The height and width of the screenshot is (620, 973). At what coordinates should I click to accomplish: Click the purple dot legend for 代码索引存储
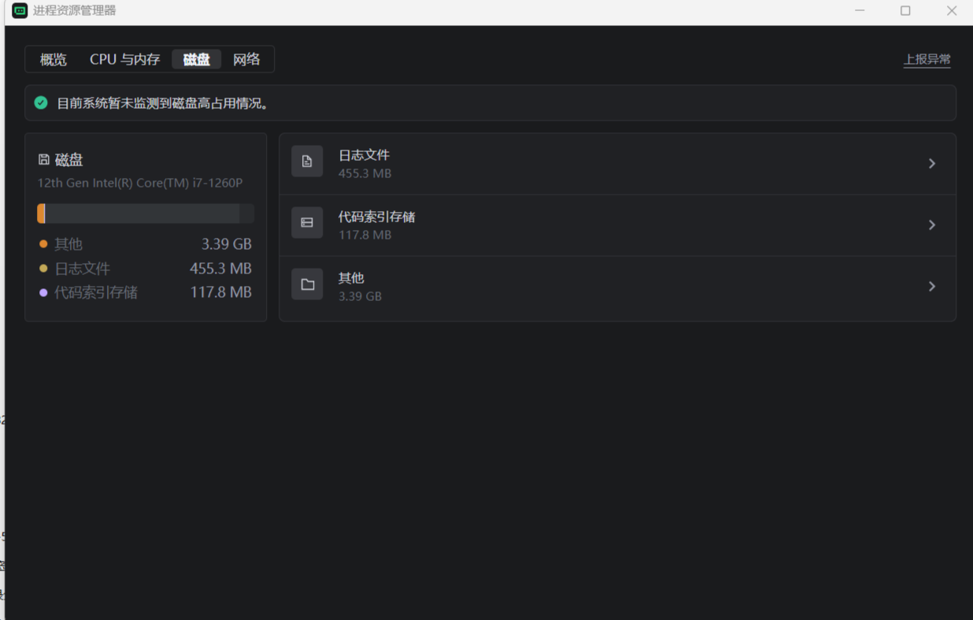pos(43,292)
